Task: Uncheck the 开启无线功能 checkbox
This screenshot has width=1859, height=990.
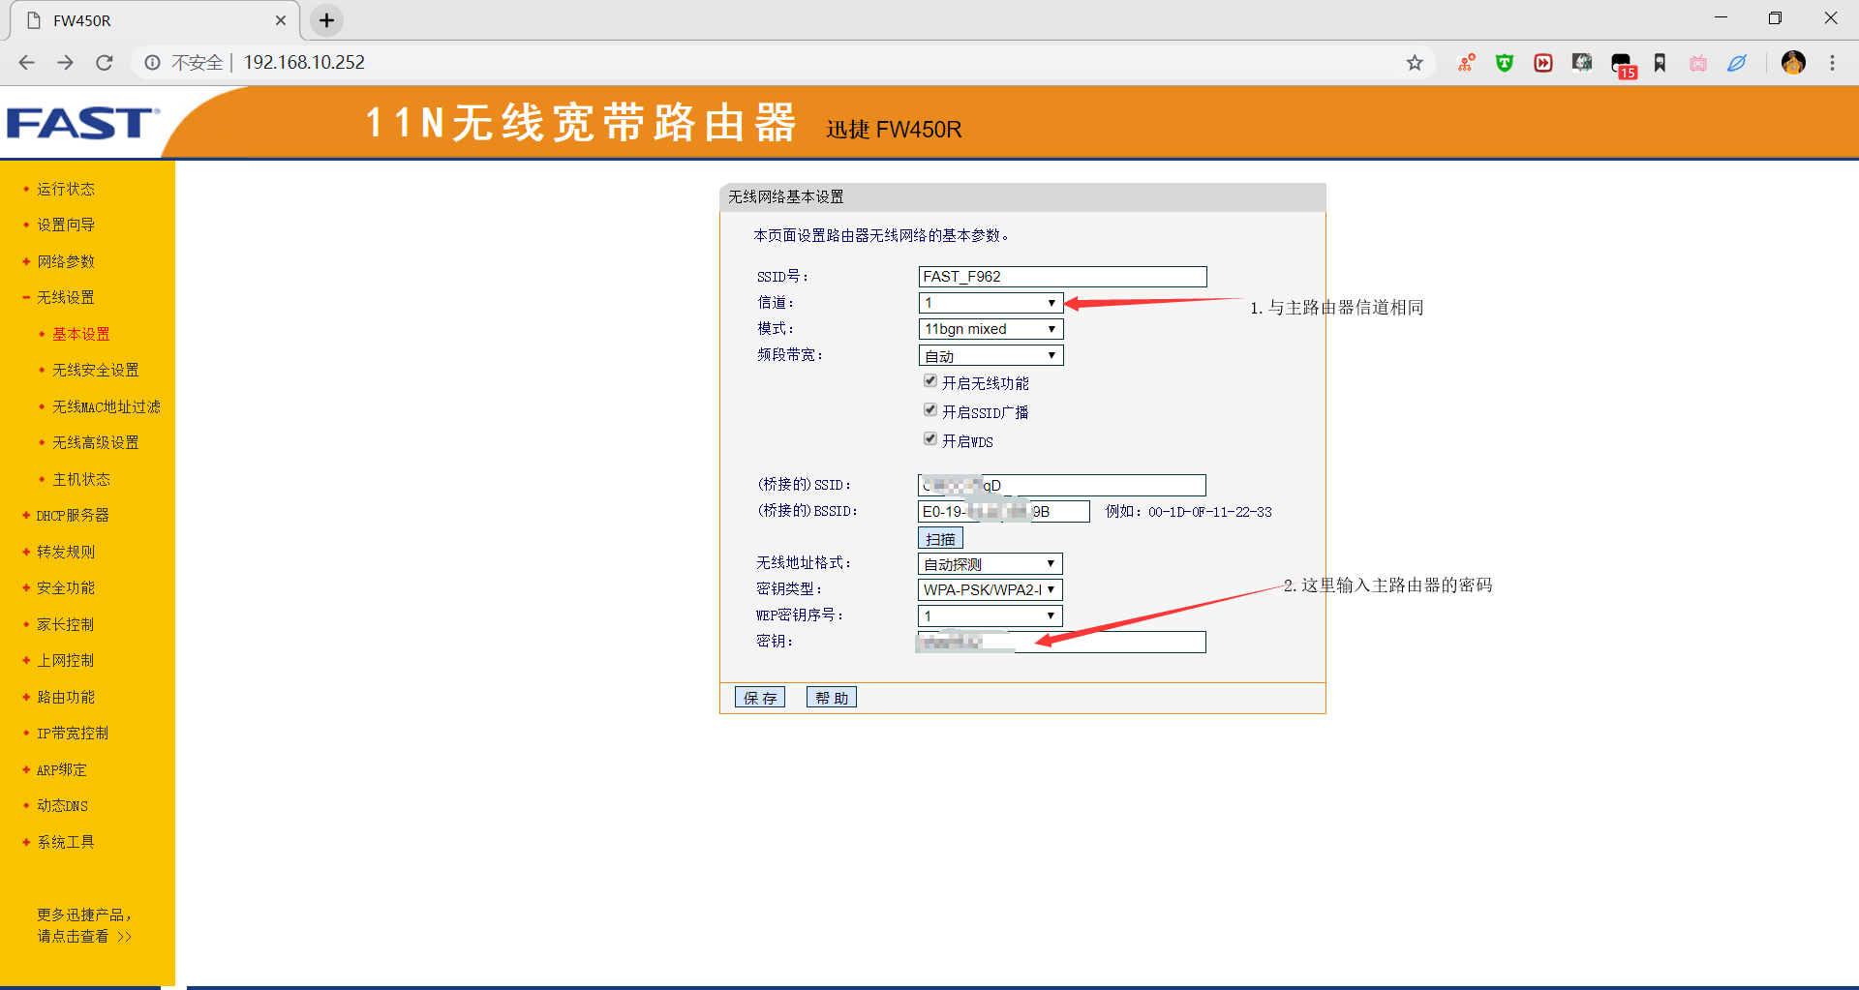Action: (x=929, y=380)
